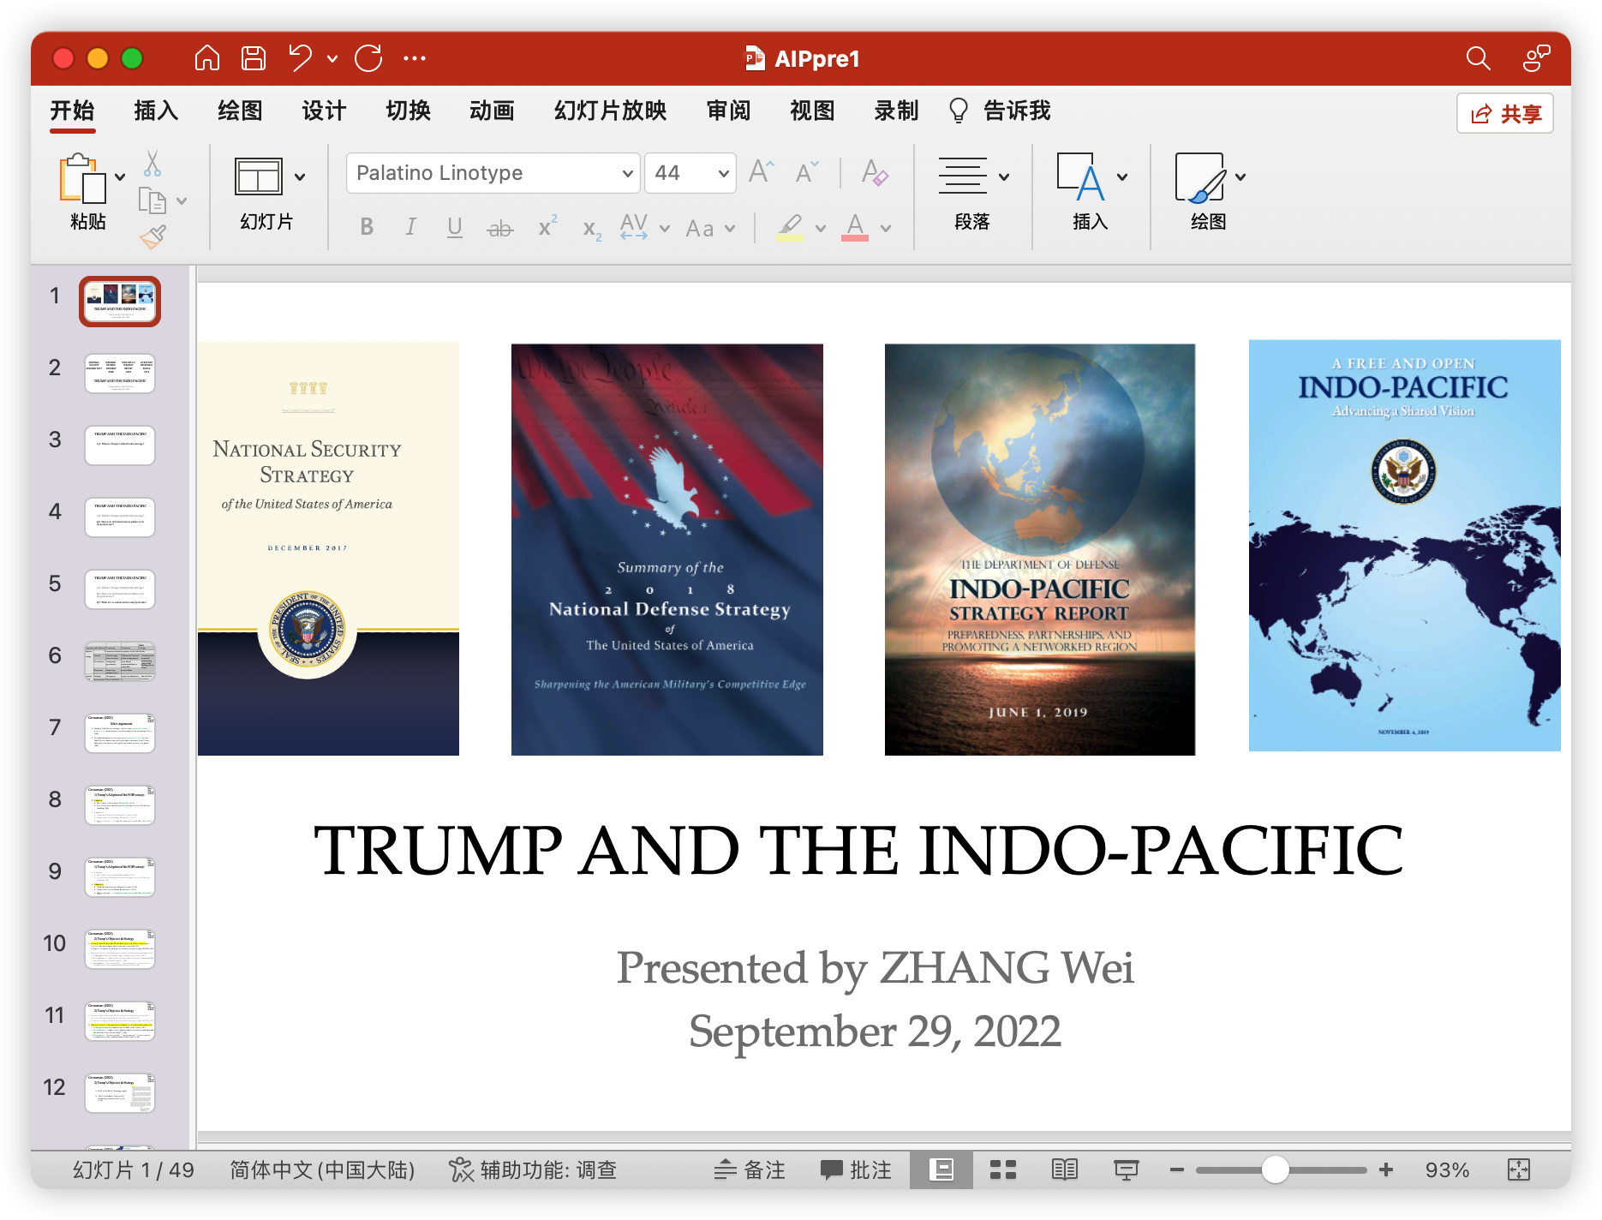The image size is (1602, 1220).
Task: Select slide 2 thumbnail
Action: [x=120, y=374]
